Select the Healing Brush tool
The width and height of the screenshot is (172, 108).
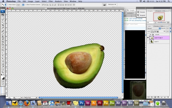coord(3,31)
